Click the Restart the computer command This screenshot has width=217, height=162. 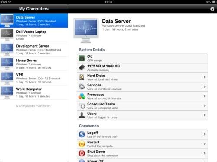tap(143, 144)
